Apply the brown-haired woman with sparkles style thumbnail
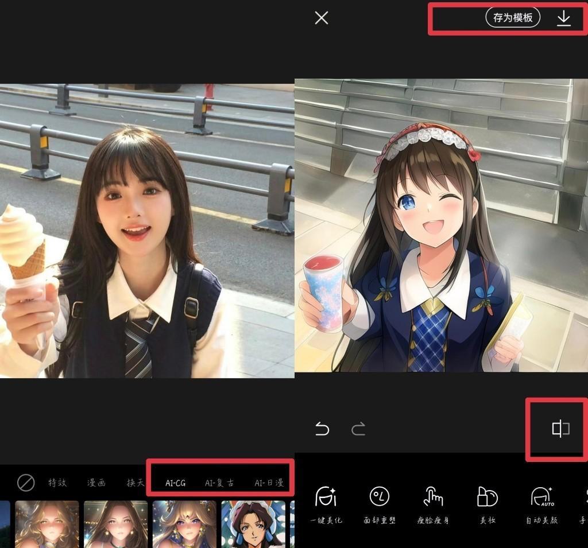 coord(116,524)
